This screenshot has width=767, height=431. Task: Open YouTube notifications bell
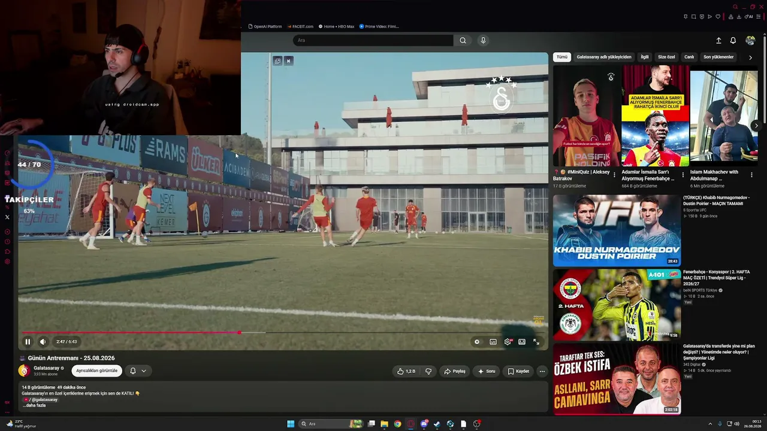pyautogui.click(x=733, y=41)
